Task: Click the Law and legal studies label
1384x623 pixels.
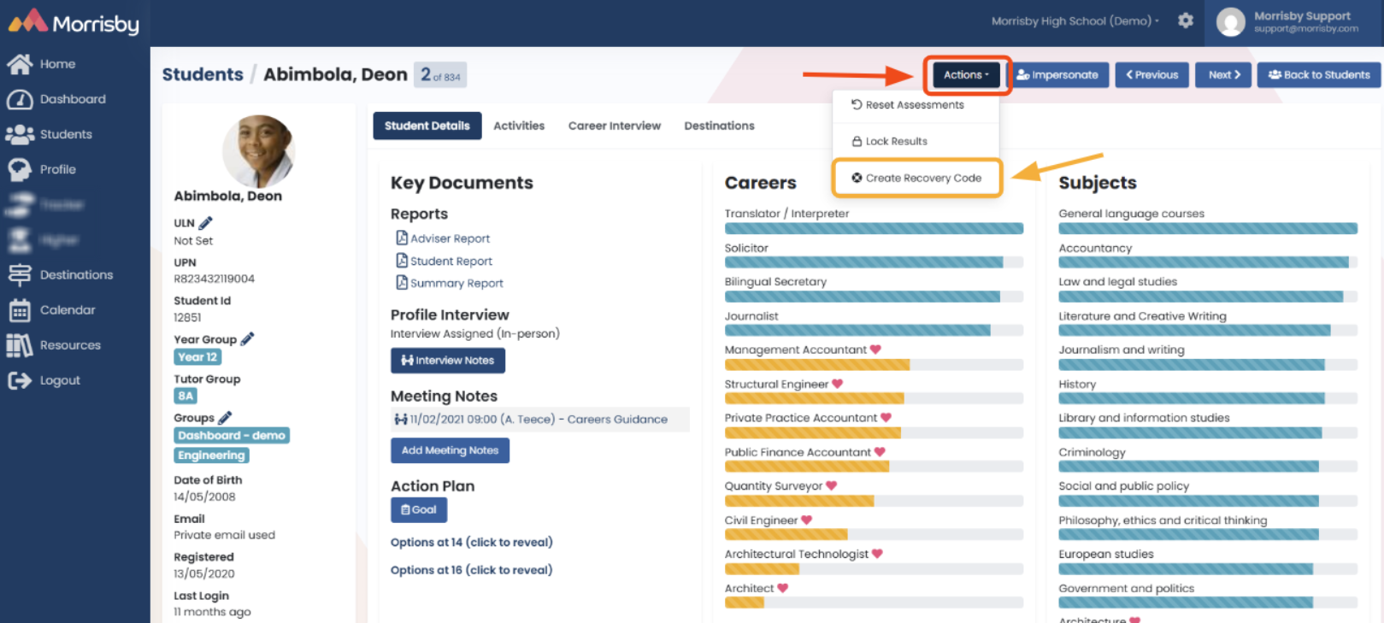Action: (x=1117, y=282)
